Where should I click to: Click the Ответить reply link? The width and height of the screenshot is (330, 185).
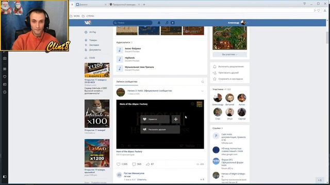click(x=142, y=179)
